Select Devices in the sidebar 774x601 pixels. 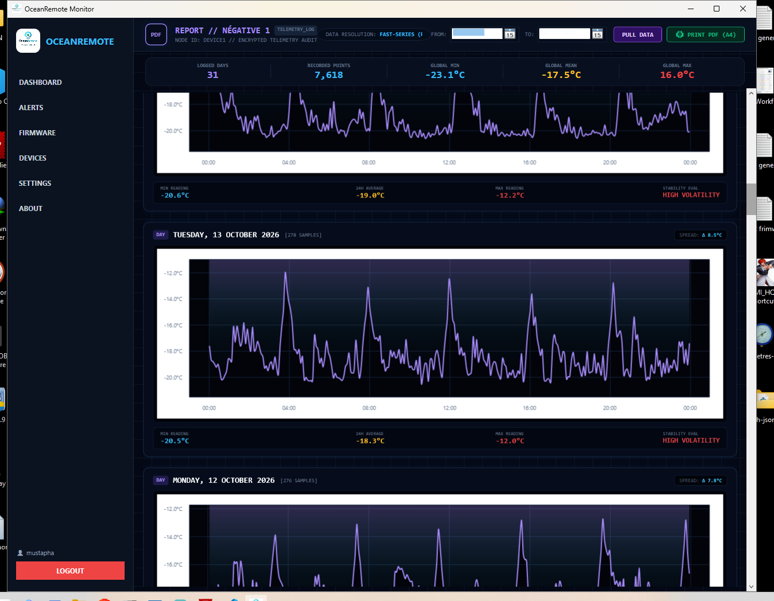33,158
